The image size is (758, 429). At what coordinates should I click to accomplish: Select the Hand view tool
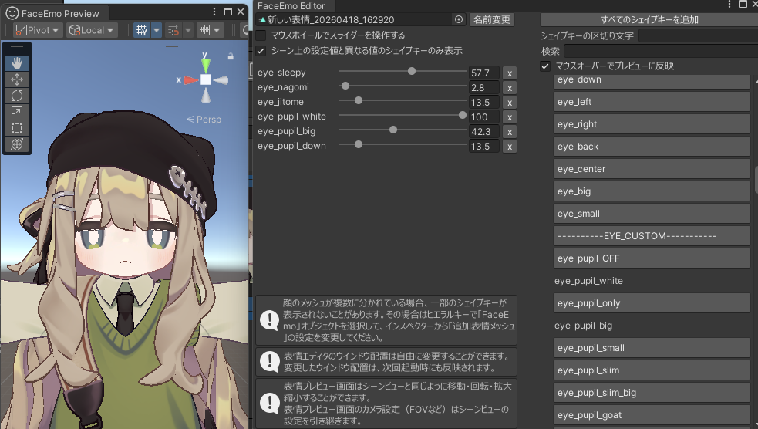click(17, 63)
